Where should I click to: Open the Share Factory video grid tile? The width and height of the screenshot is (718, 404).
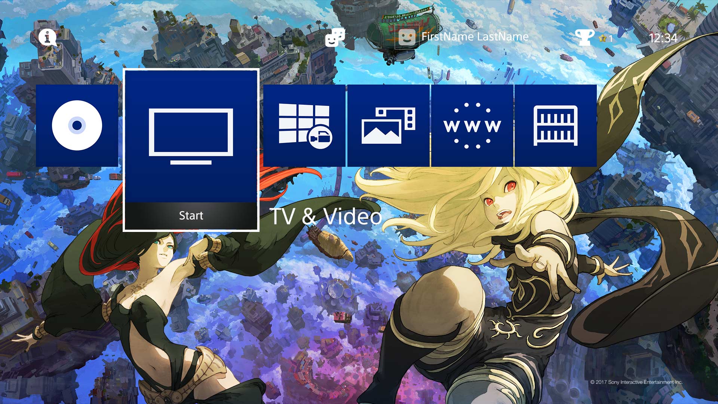pos(304,125)
